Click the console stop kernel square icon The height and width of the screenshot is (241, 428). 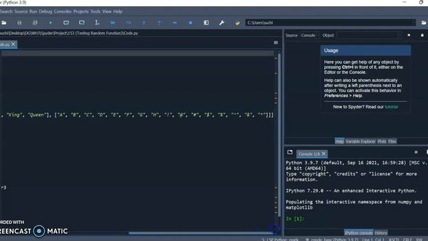click(416, 152)
